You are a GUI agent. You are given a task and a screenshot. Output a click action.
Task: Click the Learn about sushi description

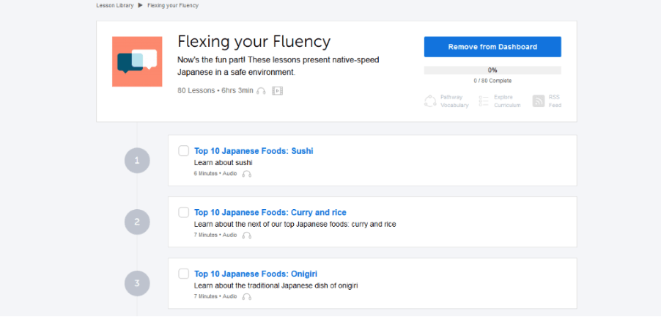pyautogui.click(x=223, y=162)
